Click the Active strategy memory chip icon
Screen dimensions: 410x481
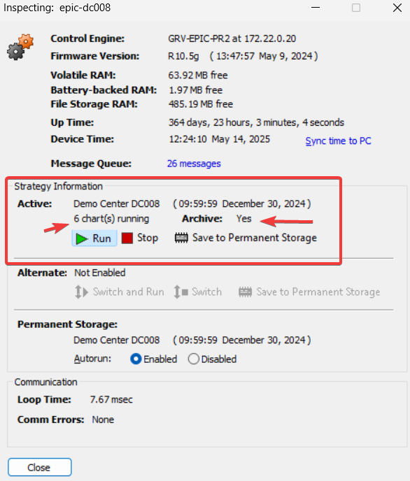click(181, 238)
